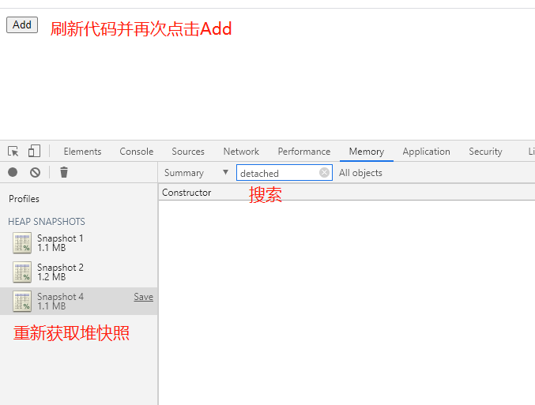Click the clear all profiles icon
Image resolution: width=535 pixels, height=405 pixels.
35,172
